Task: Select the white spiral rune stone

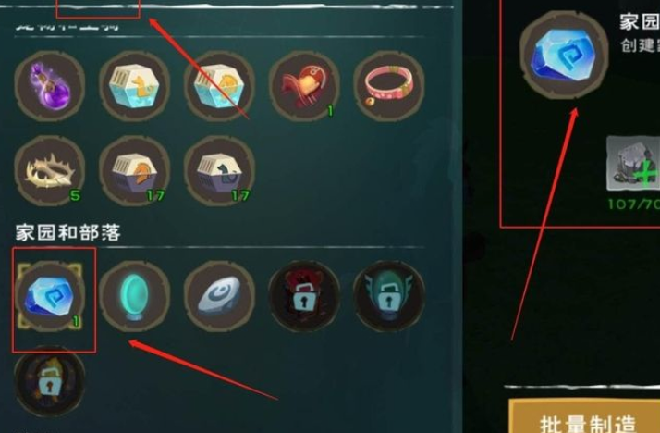Action: tap(219, 296)
